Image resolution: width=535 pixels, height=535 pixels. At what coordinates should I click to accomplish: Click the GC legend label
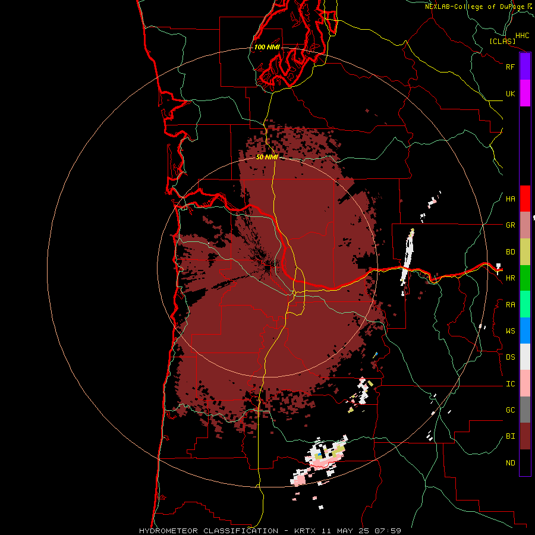(x=511, y=410)
